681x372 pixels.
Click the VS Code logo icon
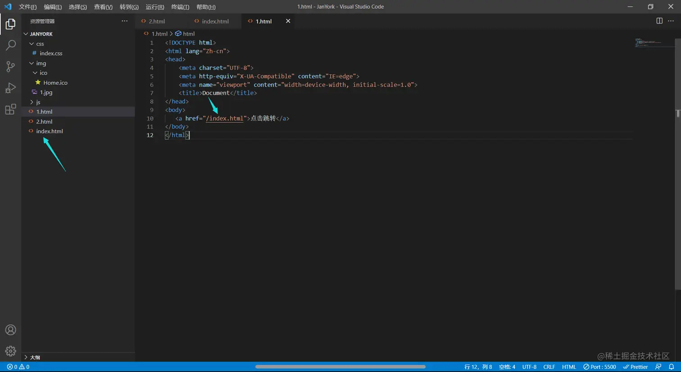pyautogui.click(x=8, y=7)
